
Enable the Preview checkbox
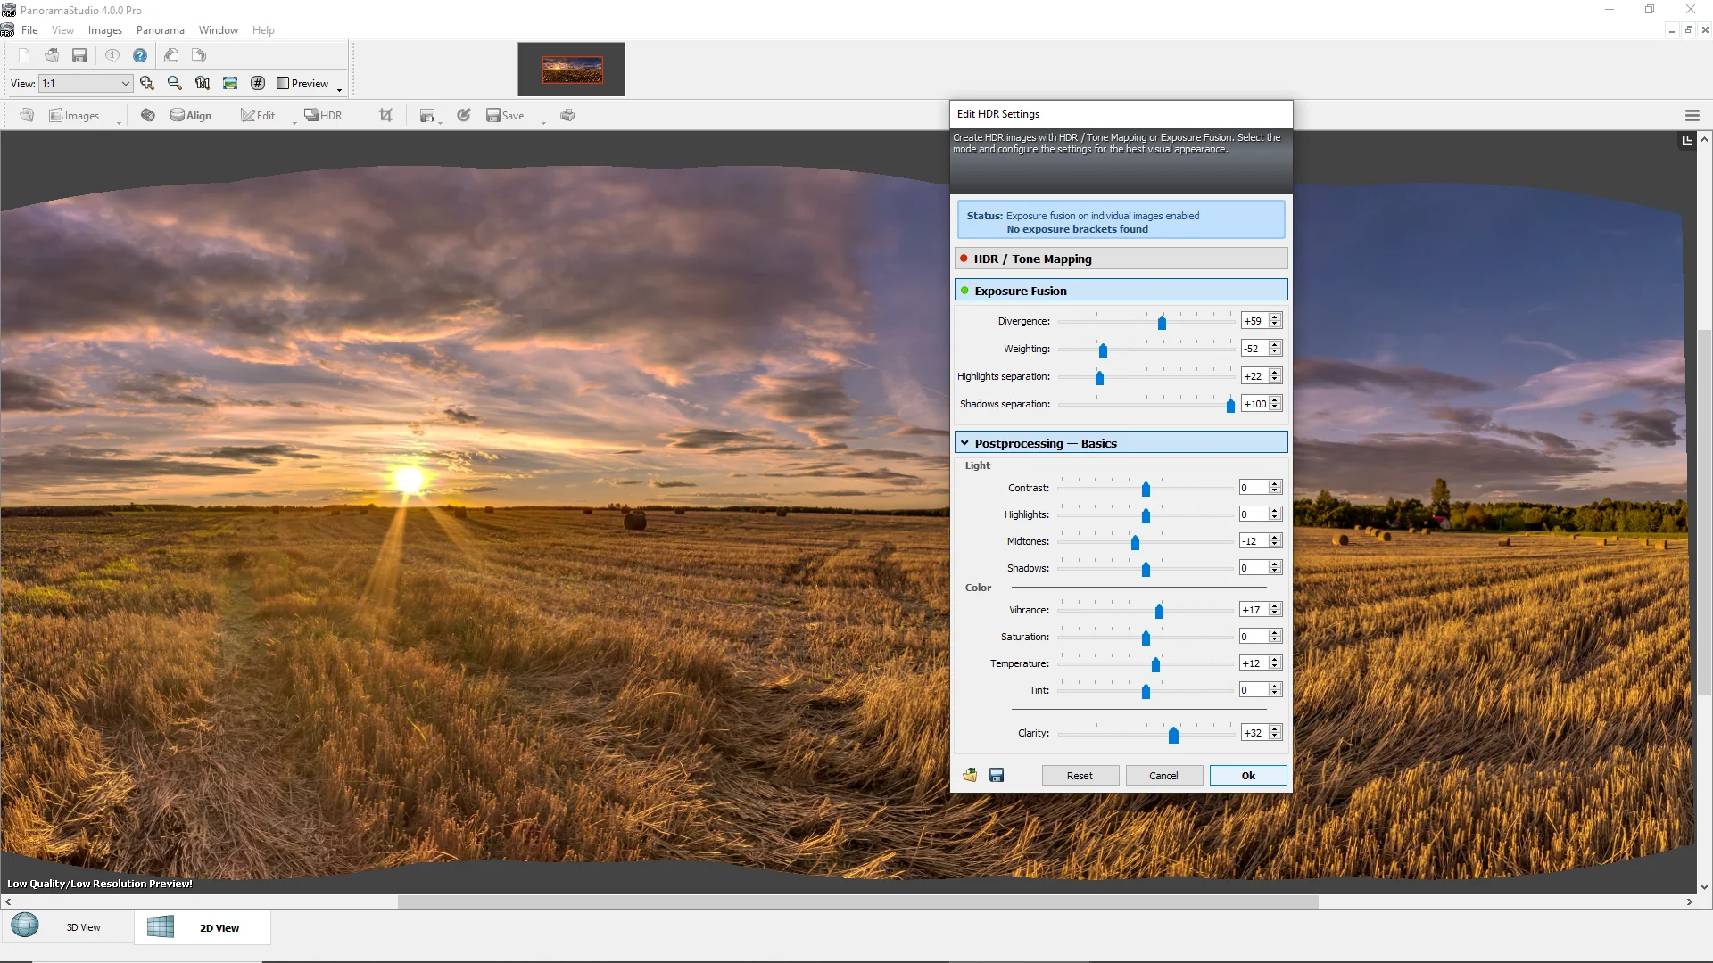(x=283, y=83)
